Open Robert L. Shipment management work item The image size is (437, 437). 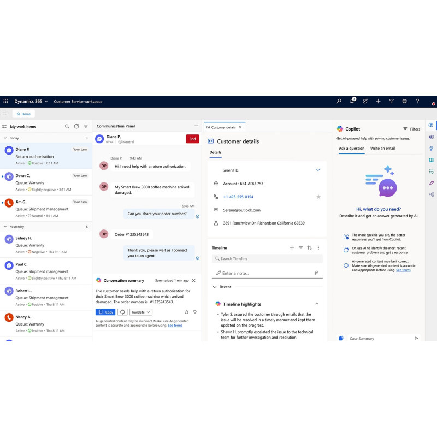[x=46, y=297]
